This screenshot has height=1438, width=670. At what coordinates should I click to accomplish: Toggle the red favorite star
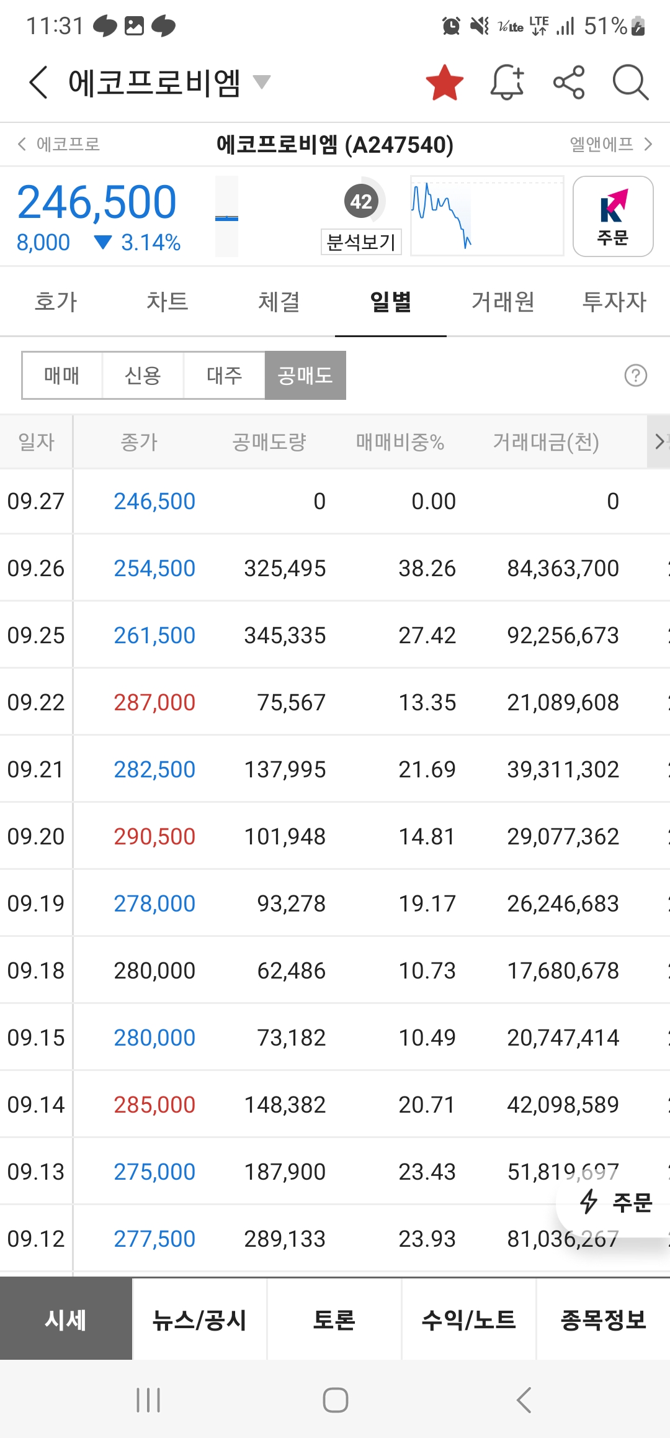click(x=445, y=83)
